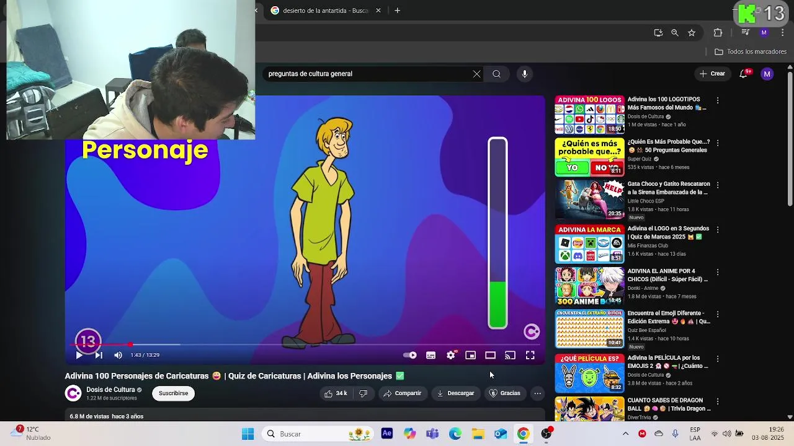Open options menu for 'ADIVINA EL ANIME POR 4 CHICOS'
Viewport: 794px width, 446px height.
[718, 272]
